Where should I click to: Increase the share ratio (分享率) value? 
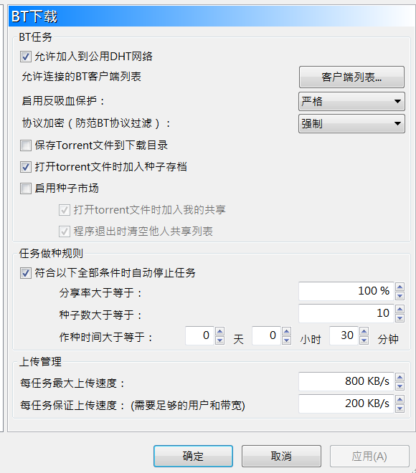pyautogui.click(x=400, y=287)
